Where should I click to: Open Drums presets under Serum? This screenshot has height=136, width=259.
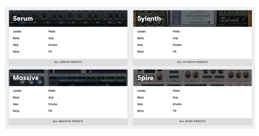click(53, 45)
